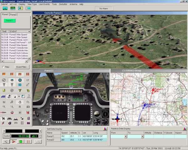Expand the From dropdown in Relative Data
Screen dimensions: 188x150
[125, 136]
